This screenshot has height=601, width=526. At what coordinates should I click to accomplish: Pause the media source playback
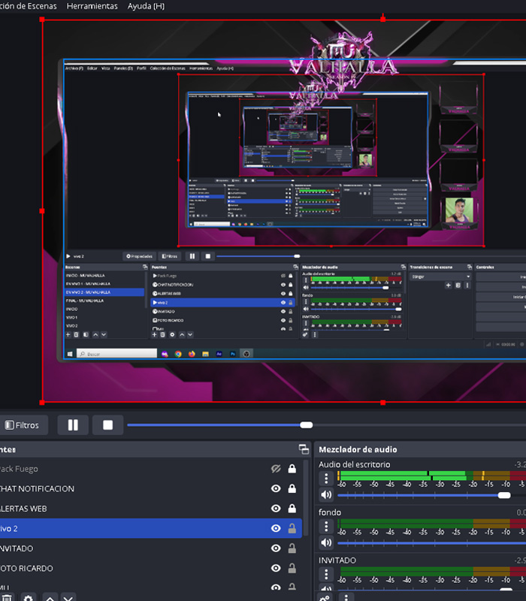[x=73, y=425]
